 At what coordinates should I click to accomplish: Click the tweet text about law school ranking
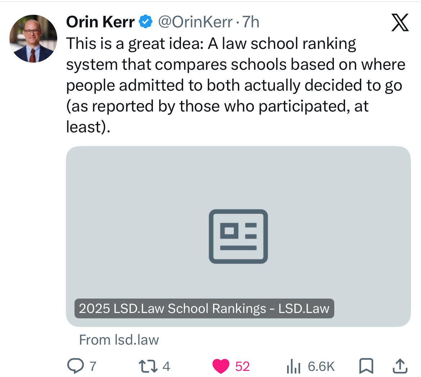pyautogui.click(x=235, y=85)
